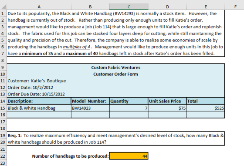Select the Black & White Handbag description cell

[x=39, y=108]
